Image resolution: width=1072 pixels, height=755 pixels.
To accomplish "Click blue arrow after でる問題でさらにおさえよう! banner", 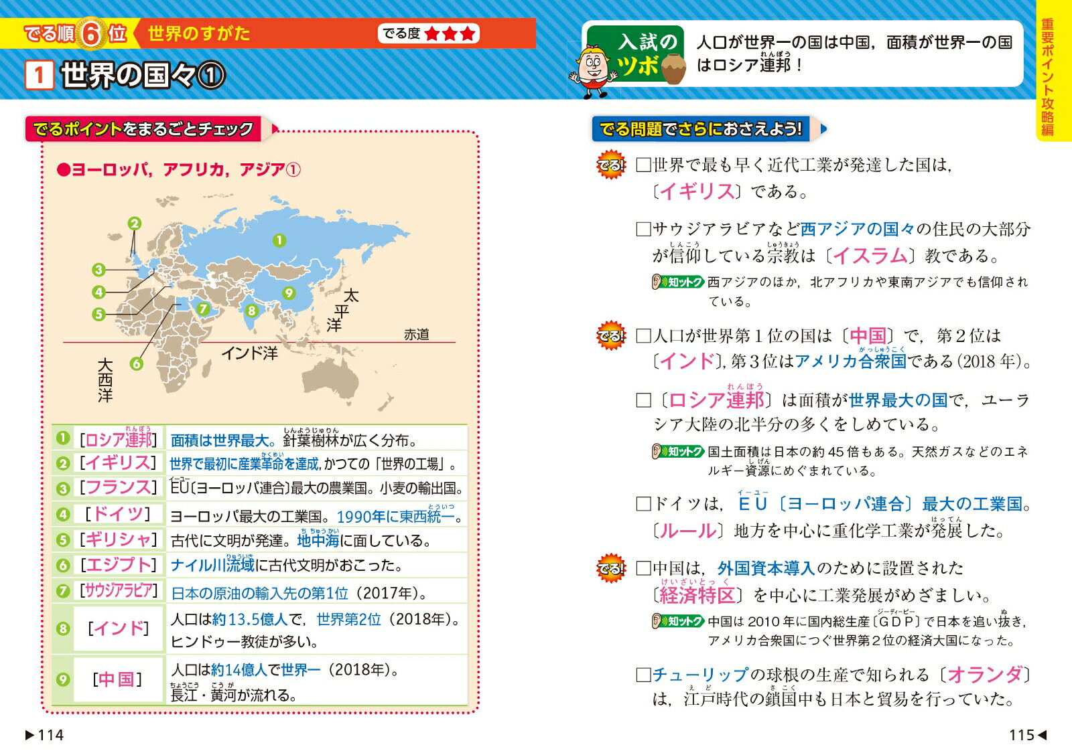I will click(823, 129).
